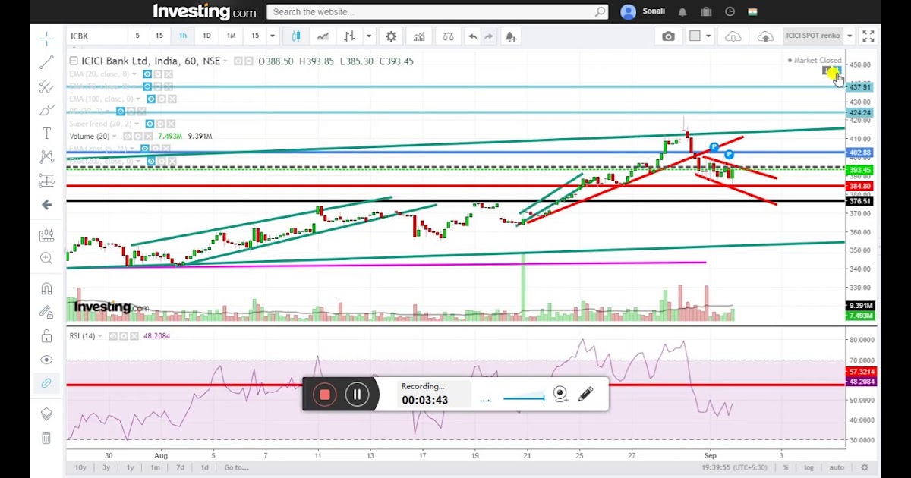Take a chart snapshot with camera icon

click(668, 36)
